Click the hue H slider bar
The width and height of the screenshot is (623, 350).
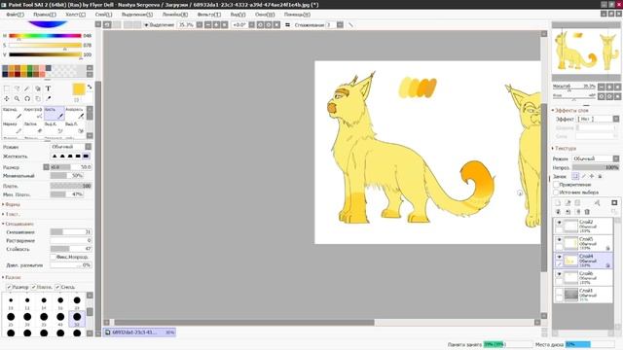(46, 36)
